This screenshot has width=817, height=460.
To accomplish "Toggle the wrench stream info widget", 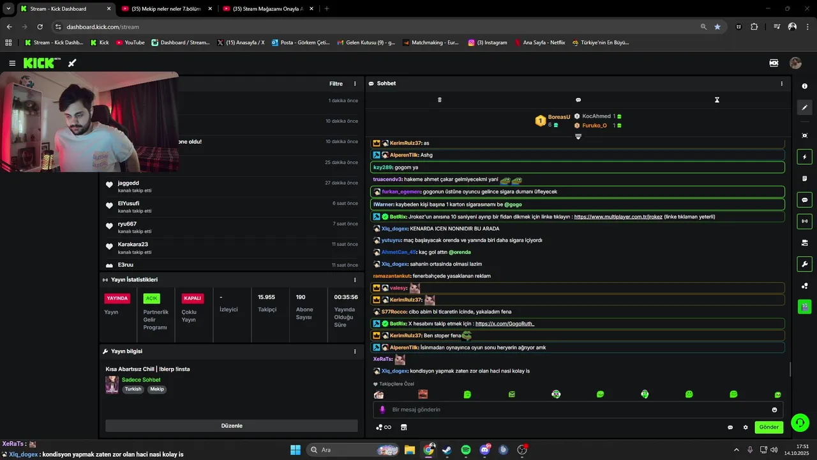I will [804, 264].
